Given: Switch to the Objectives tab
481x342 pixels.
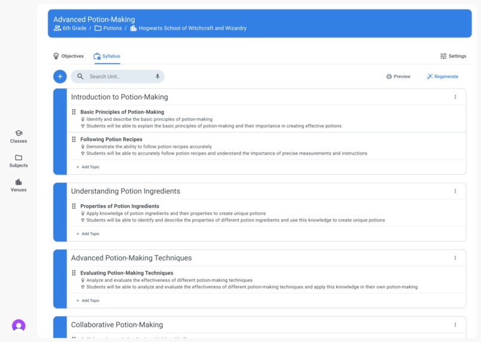Looking at the screenshot, I should pos(69,56).
